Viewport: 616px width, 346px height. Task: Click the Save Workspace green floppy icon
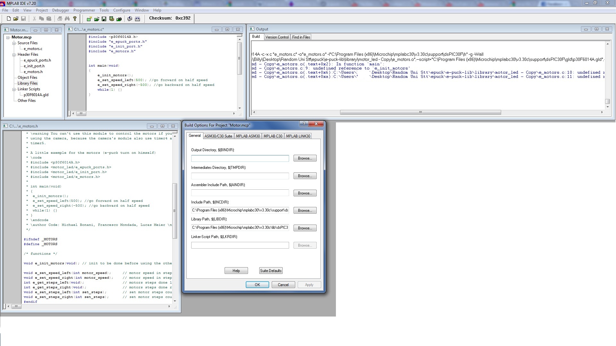click(104, 19)
